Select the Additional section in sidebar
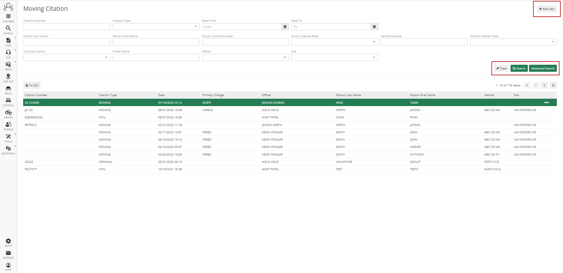Image resolution: width=563 pixels, height=273 pixels. pyautogui.click(x=8, y=149)
